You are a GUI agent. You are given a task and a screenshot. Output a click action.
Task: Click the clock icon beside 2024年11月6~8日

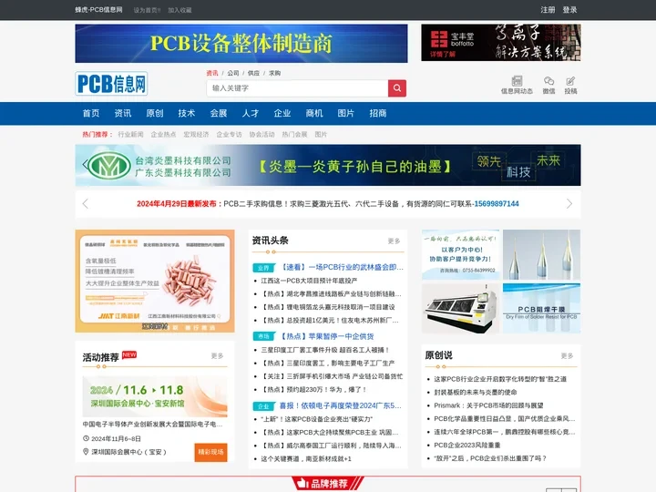(86, 438)
